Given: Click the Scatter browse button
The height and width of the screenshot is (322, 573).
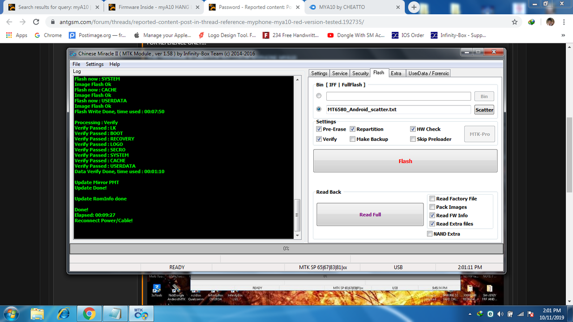Looking at the screenshot, I should 484,110.
